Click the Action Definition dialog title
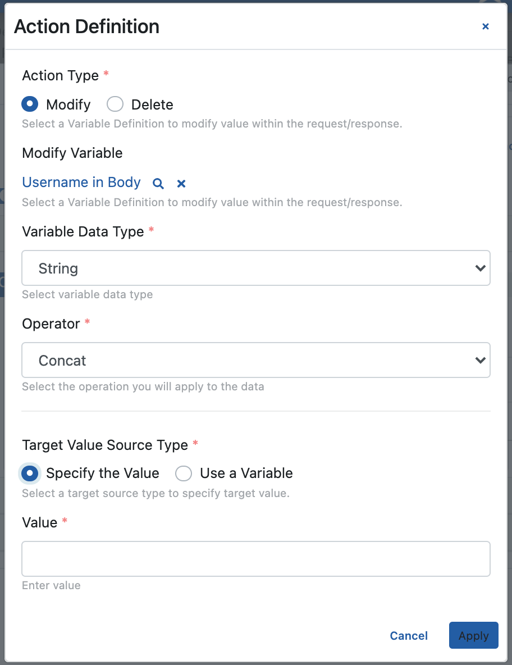Screen dimensions: 512x665 (x=87, y=26)
